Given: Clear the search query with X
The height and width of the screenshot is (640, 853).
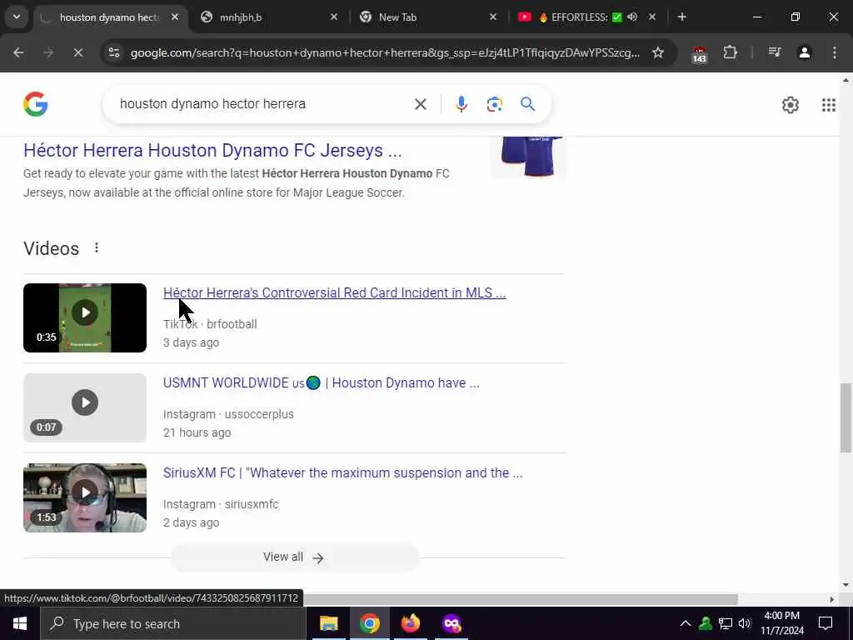Looking at the screenshot, I should coord(421,104).
